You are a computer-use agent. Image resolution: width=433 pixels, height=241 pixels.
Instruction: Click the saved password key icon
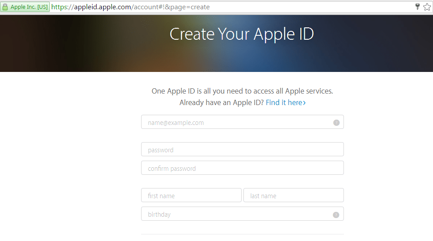pyautogui.click(x=418, y=7)
